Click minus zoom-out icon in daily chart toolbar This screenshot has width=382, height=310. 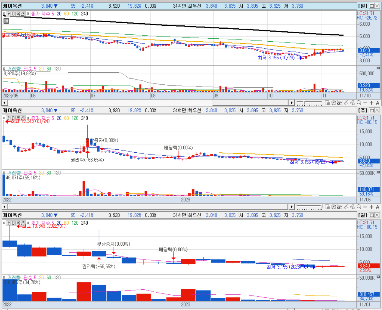365,103
